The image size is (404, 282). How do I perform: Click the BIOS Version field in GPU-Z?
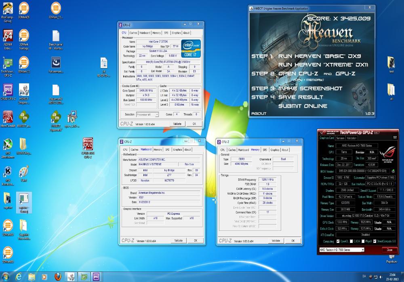pyautogui.click(x=363, y=171)
